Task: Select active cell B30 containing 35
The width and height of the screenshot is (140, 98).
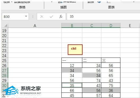Action: (72, 85)
